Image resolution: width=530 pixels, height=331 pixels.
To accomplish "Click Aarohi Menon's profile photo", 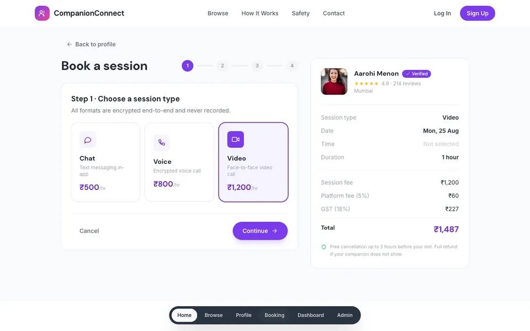I will [x=334, y=82].
